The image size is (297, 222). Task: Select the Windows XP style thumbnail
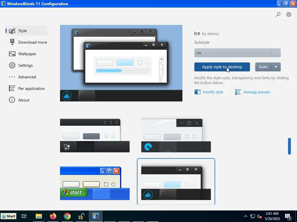[x=95, y=183]
